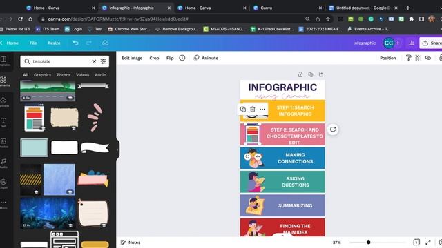Open the CC profile avatar
The image size is (442, 248).
[389, 43]
